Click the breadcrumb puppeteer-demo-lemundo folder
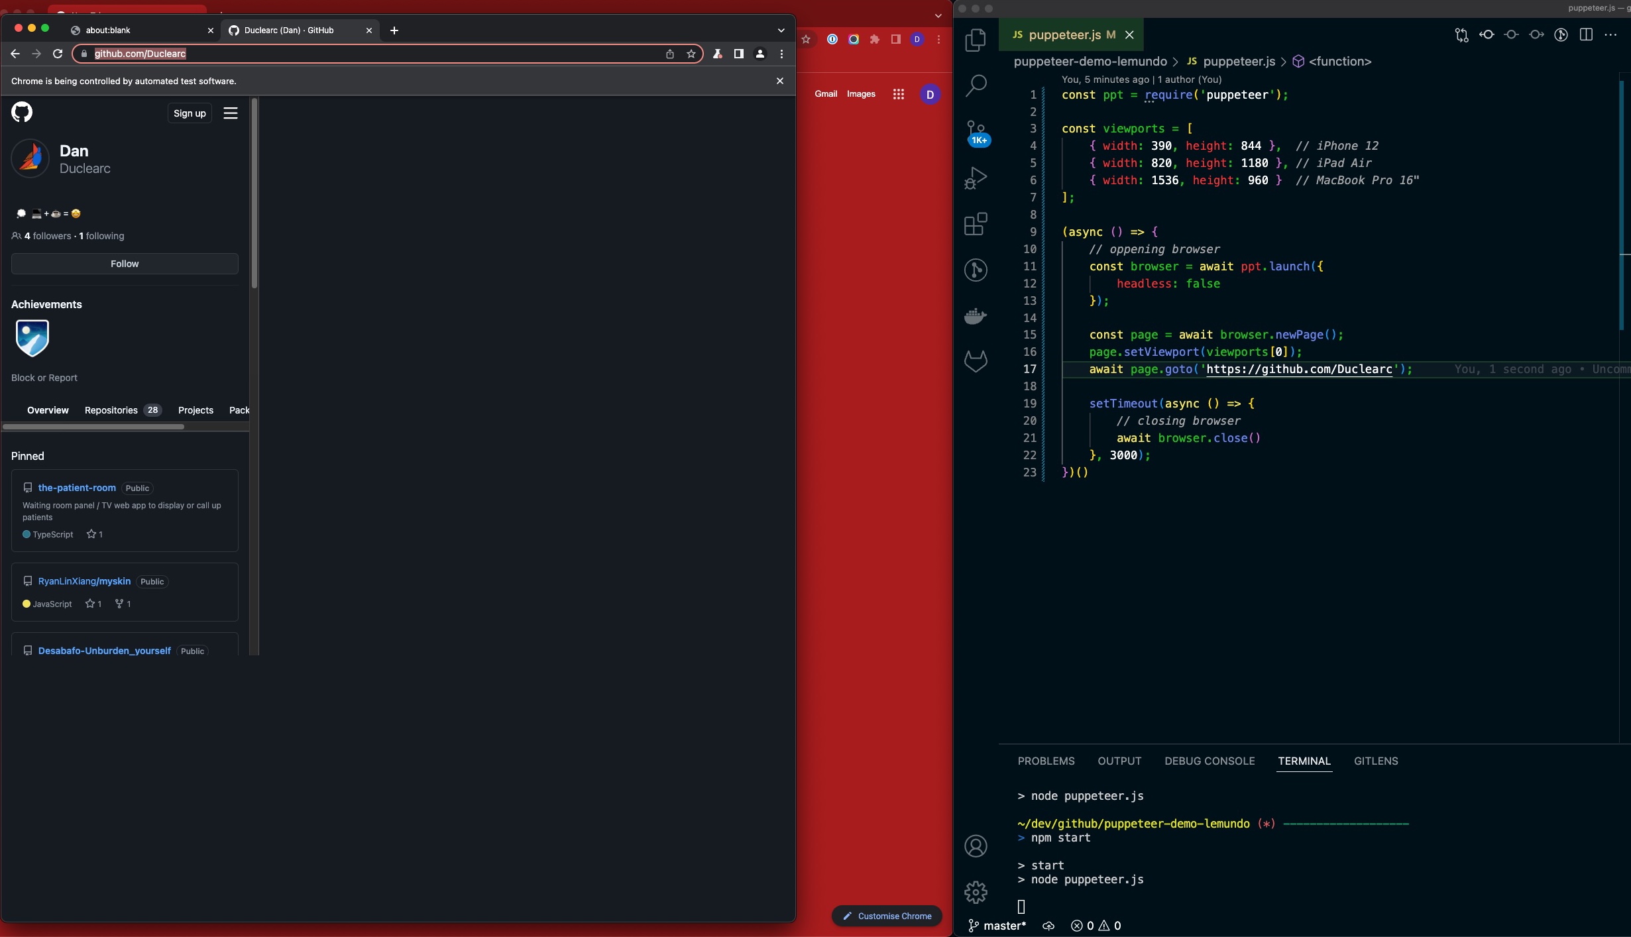This screenshot has height=937, width=1631. 1090,61
